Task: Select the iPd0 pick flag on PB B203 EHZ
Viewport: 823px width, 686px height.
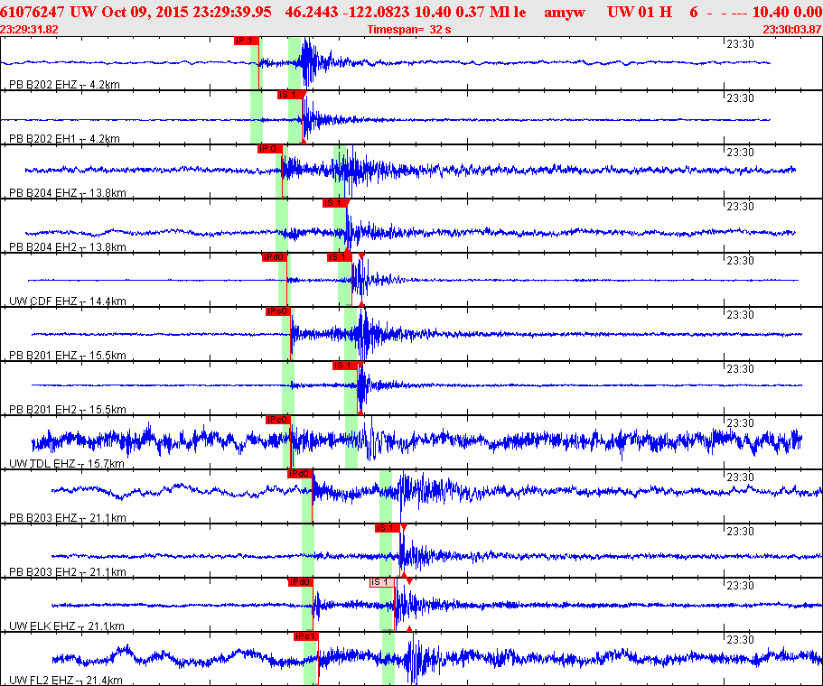Action: (299, 474)
